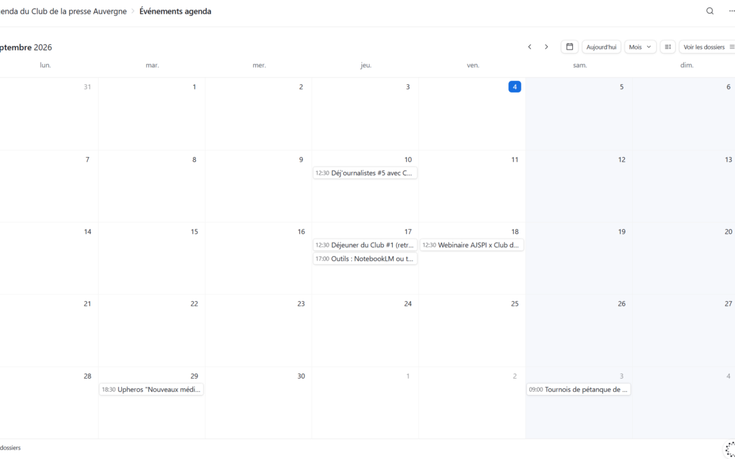The image size is (735, 459).
Task: Go to next month arrow
Action: (x=546, y=47)
